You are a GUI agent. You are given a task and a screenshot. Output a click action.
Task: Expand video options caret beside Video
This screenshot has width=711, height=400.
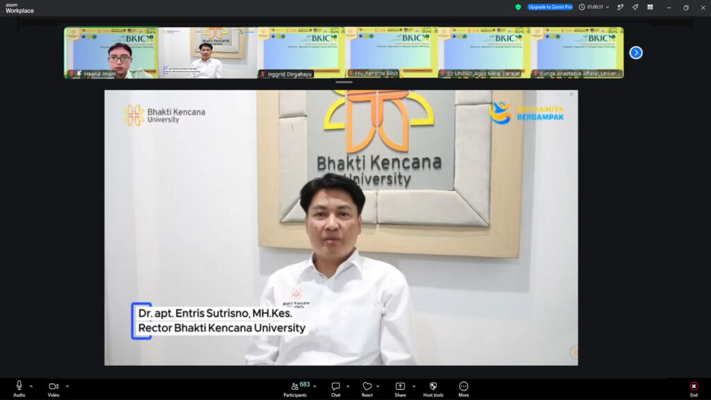pos(67,386)
